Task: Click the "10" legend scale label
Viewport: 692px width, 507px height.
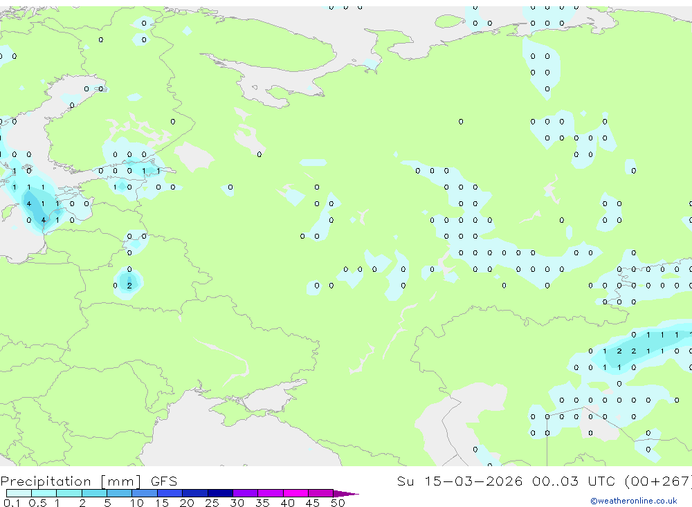Action: 137,503
